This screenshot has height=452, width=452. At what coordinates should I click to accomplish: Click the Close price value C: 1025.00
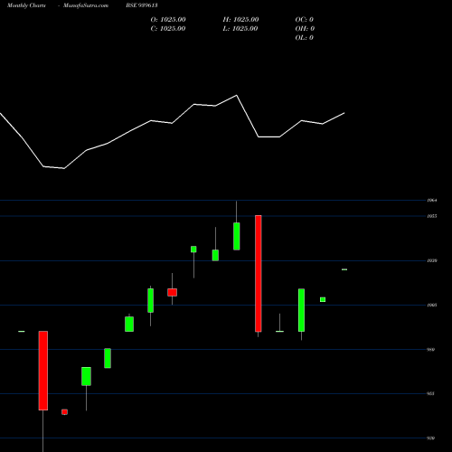168,29
